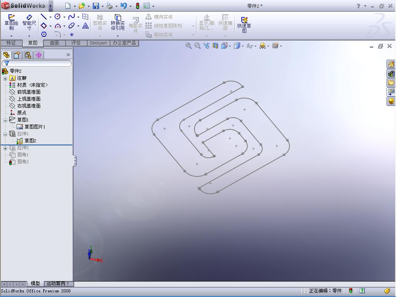The width and height of the screenshot is (396, 297).
Task: Collapse the 拉伸1 feature node
Action: click(5, 134)
